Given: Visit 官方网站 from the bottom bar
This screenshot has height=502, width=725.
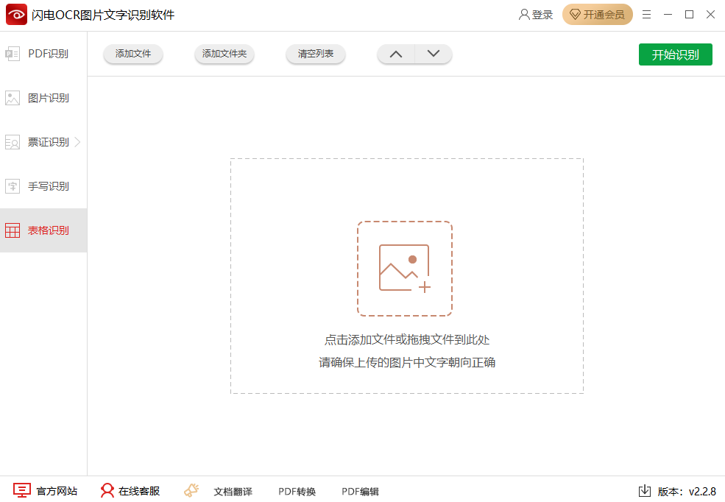Looking at the screenshot, I should (x=46, y=491).
